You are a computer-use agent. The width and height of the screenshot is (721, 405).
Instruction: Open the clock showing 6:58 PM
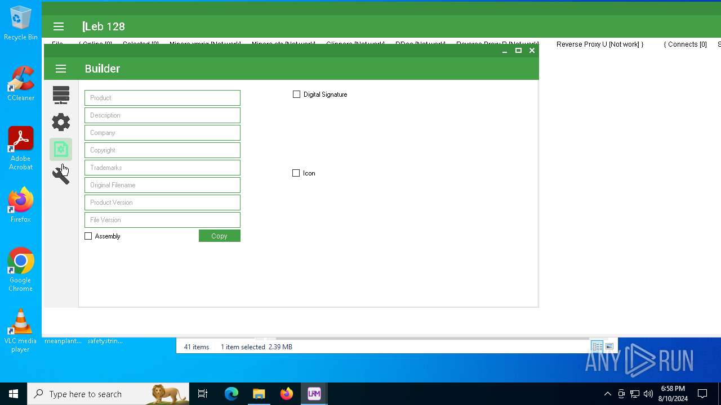pos(673,394)
